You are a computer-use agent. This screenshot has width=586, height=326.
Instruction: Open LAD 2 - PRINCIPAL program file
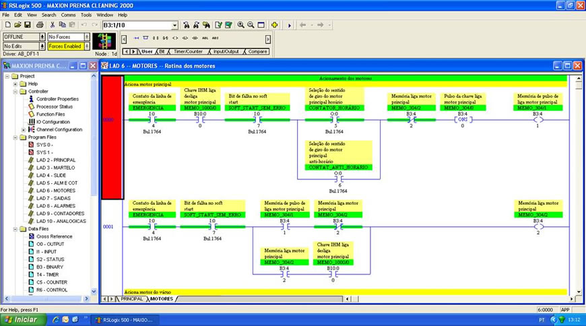pyautogui.click(x=56, y=160)
